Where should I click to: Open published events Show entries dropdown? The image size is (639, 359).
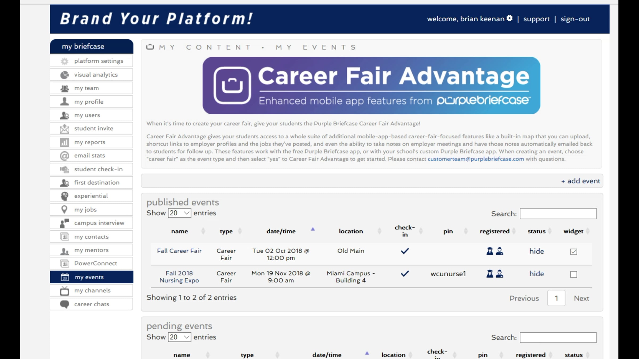click(x=179, y=213)
